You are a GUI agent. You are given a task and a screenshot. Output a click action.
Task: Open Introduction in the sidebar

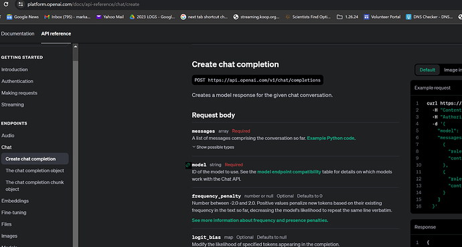[x=15, y=70]
